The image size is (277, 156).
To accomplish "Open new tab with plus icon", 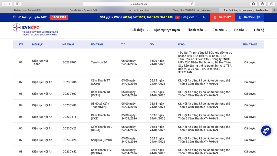I will tap(275, 10).
